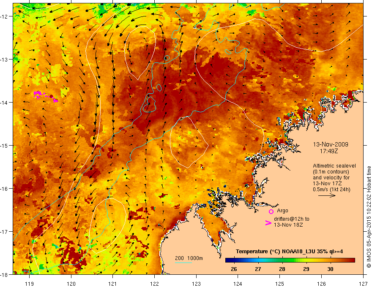Click the 'Altimetric sealevel' caption text
Screen dimensions: 372x287
tap(334, 166)
